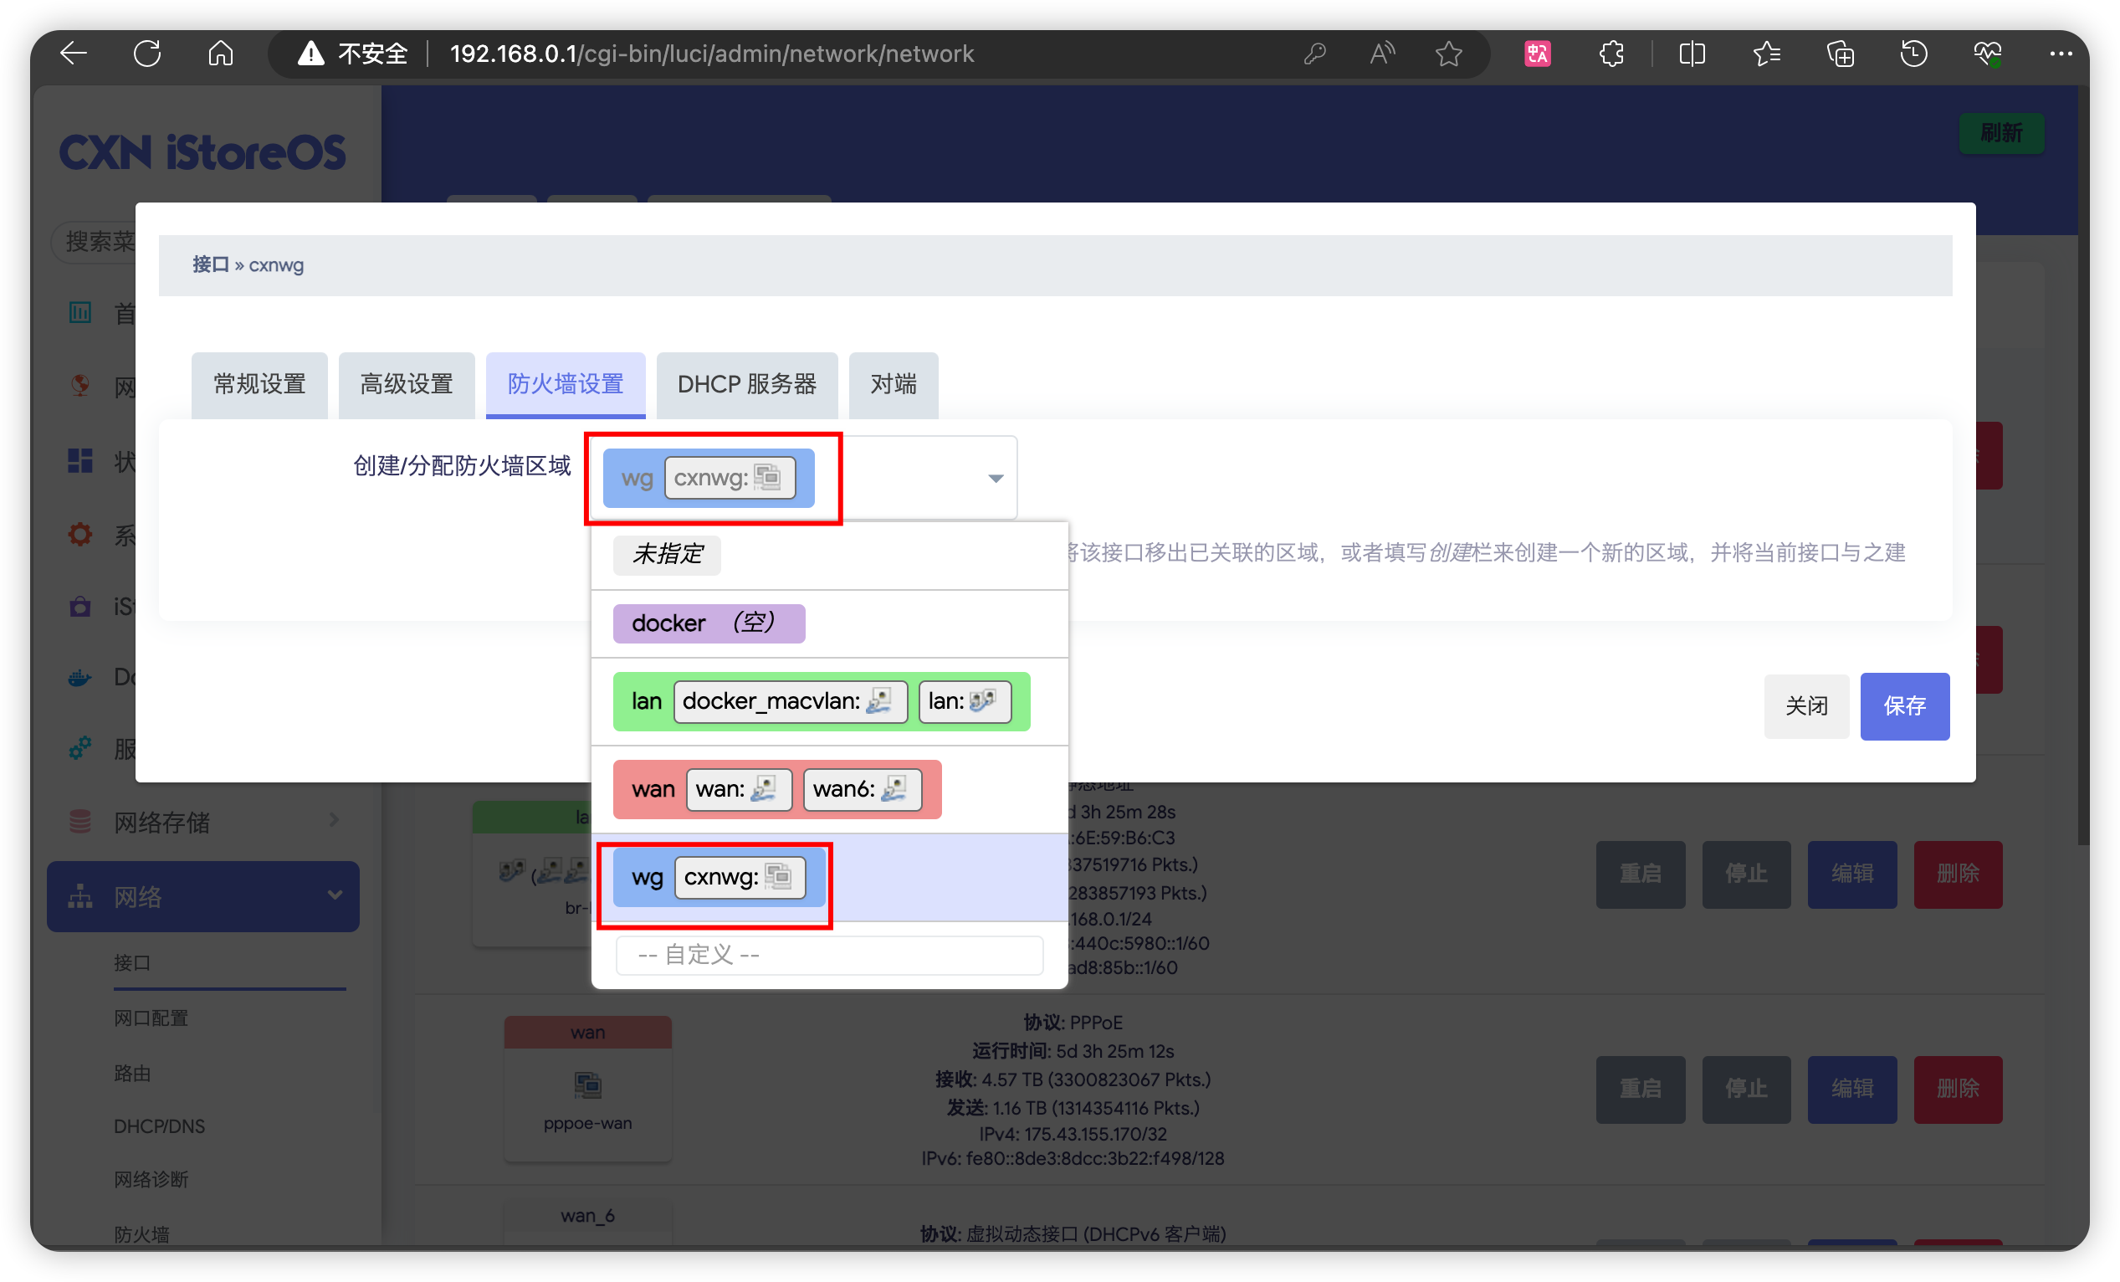2120x1282 pixels.
Task: Click the 自定义 custom zone input field
Action: tap(830, 955)
